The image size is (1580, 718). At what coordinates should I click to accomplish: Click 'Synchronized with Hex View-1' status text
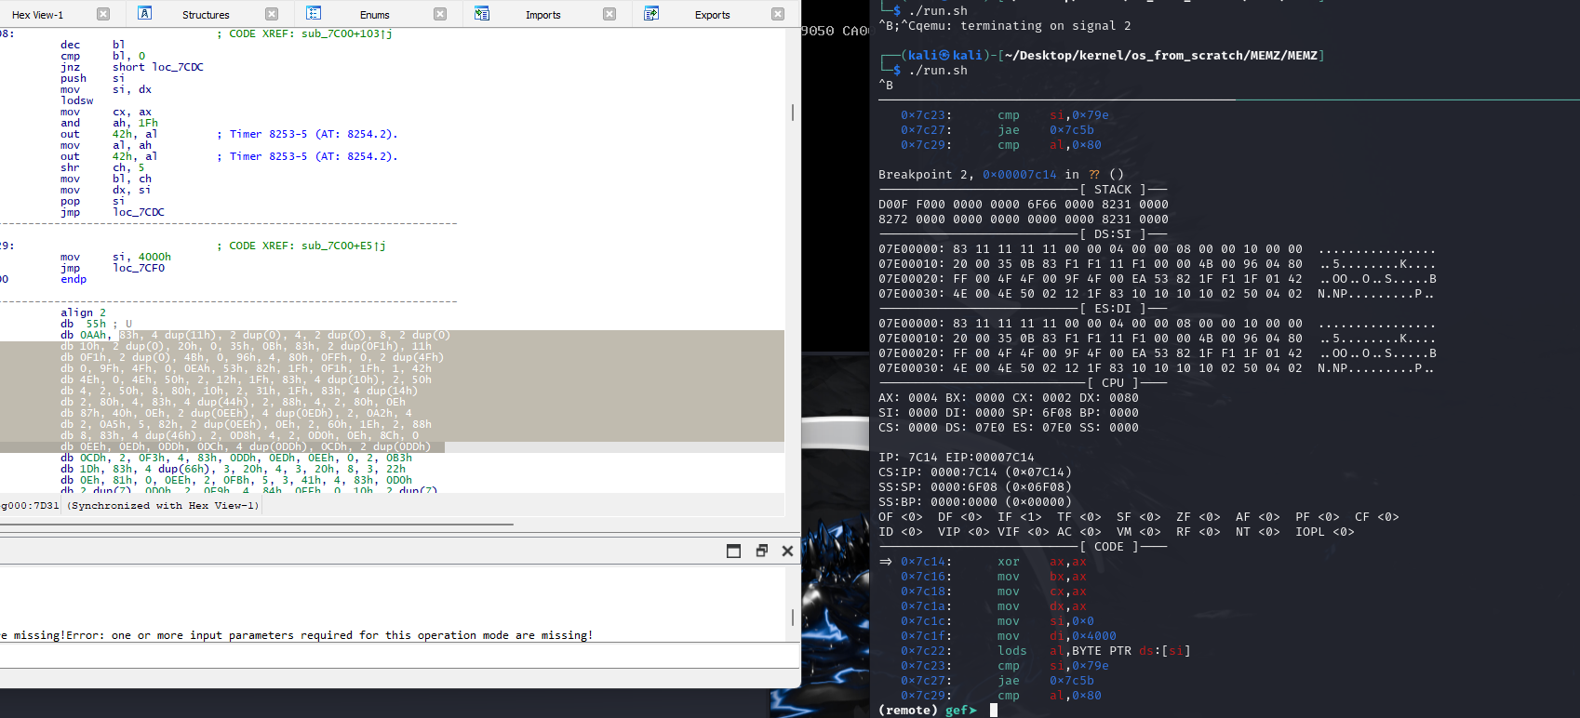coord(164,506)
